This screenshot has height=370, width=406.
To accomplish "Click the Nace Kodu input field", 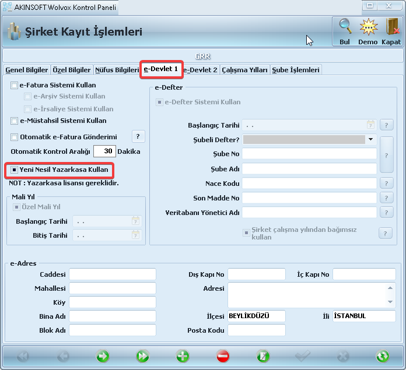I will 309,184.
